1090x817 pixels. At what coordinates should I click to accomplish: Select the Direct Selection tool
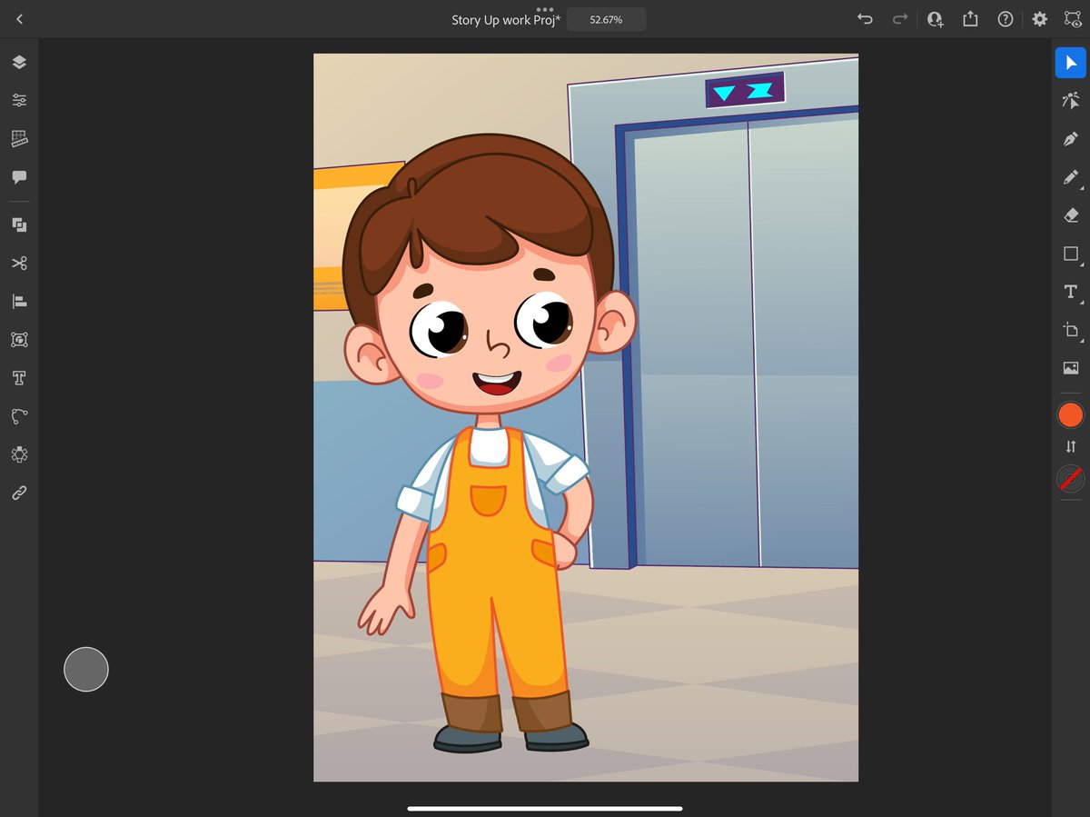point(1071,100)
